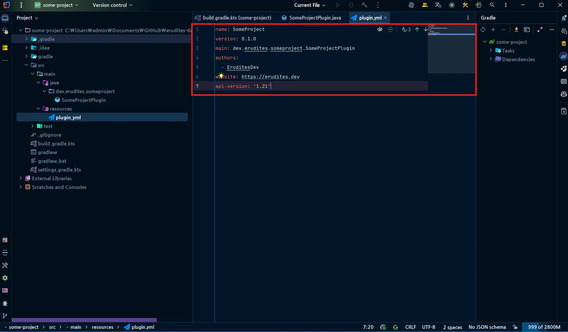This screenshot has width=568, height=332.
Task: Maximize the Gradle panel with expand arrows
Action: coord(540,30)
